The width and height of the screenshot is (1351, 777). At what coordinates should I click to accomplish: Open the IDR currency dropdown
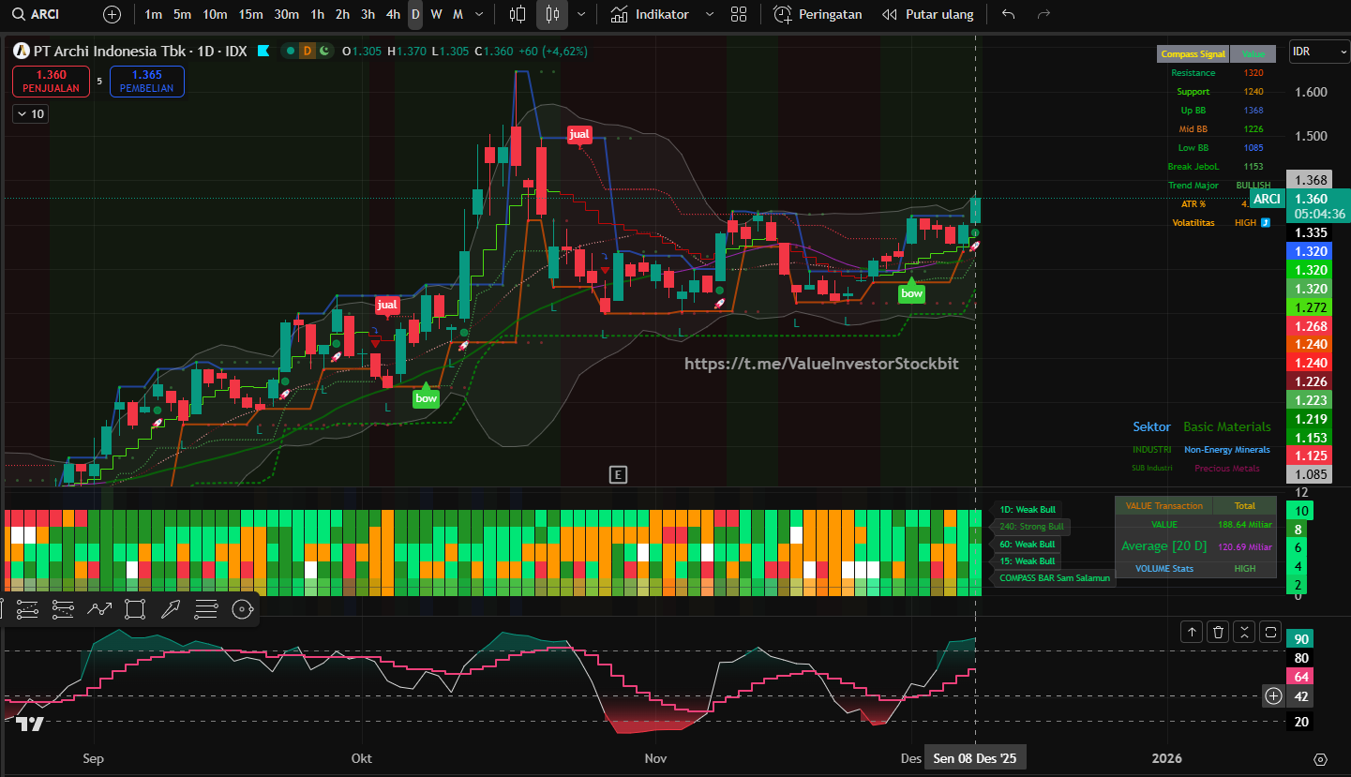[x=1318, y=52]
